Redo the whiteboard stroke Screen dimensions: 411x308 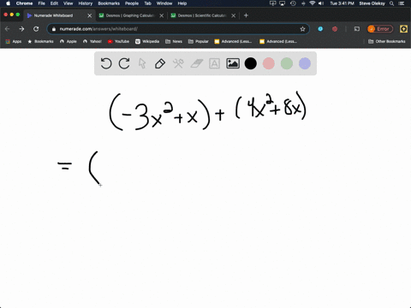pos(124,63)
